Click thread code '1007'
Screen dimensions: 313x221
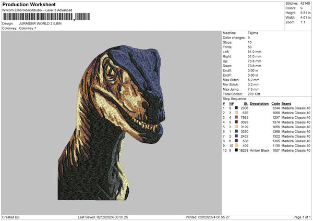coord(276,150)
